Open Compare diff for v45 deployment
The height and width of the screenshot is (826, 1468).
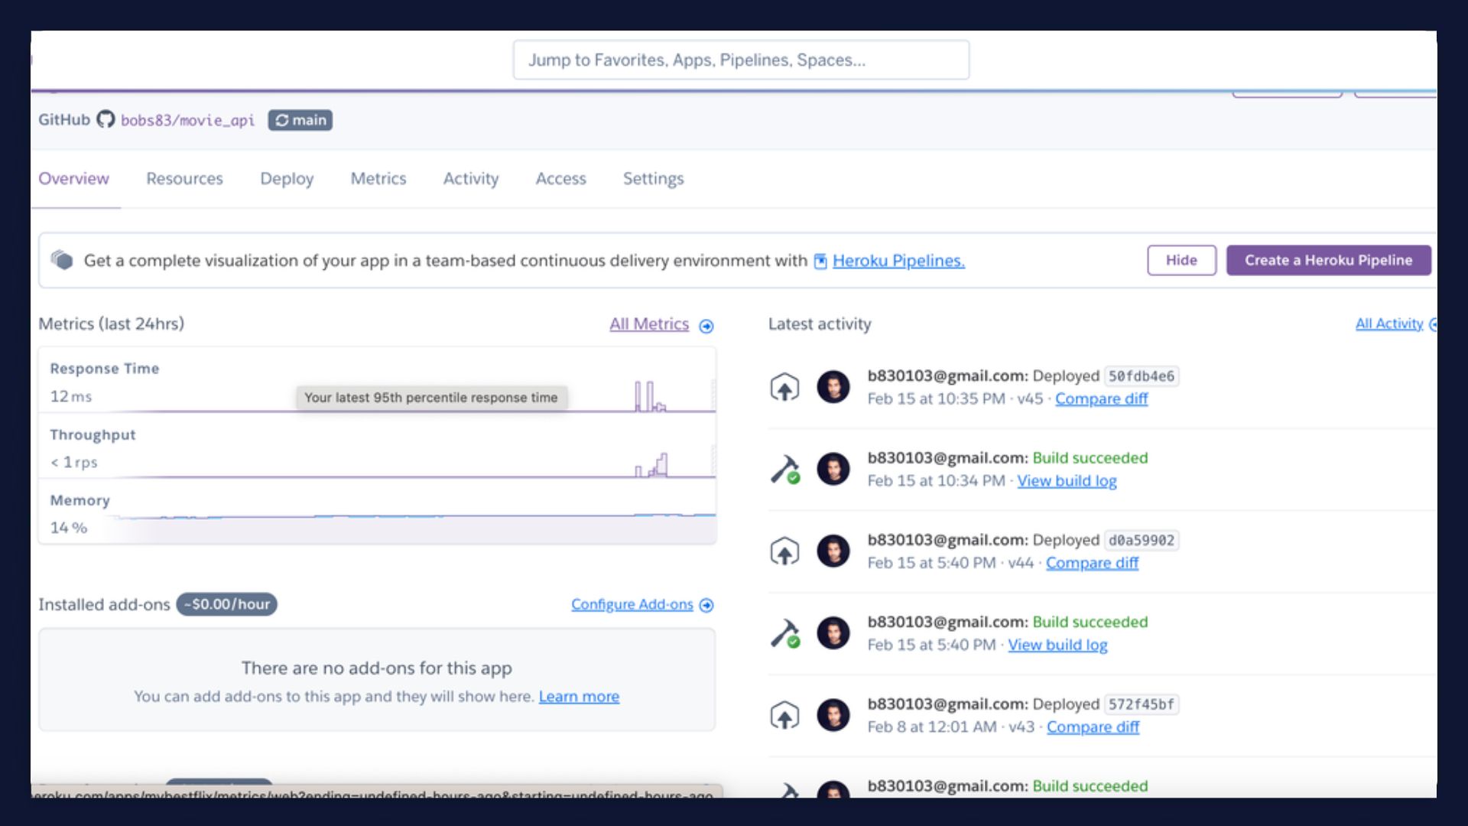click(1101, 398)
